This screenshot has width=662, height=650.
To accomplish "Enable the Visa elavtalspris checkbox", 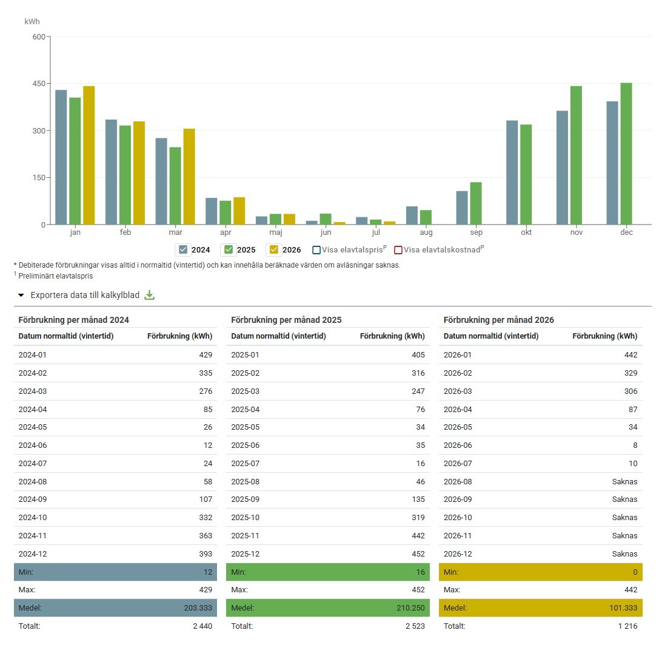I will 316,250.
